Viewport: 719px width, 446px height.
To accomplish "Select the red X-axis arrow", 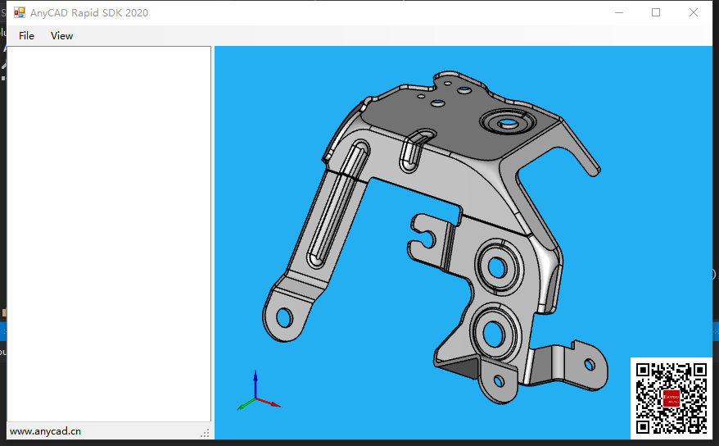I will pos(273,404).
